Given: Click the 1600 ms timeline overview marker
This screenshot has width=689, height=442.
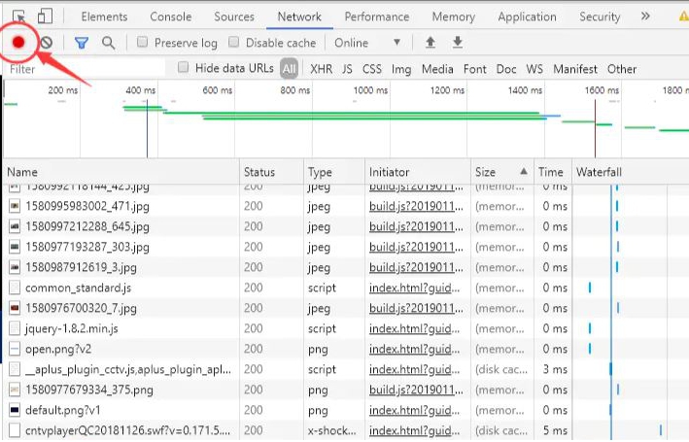Looking at the screenshot, I should click(601, 90).
